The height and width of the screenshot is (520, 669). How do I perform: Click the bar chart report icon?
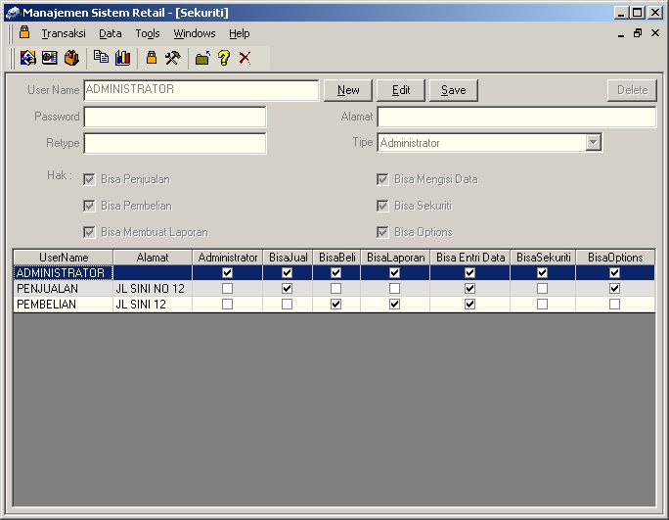point(122,58)
